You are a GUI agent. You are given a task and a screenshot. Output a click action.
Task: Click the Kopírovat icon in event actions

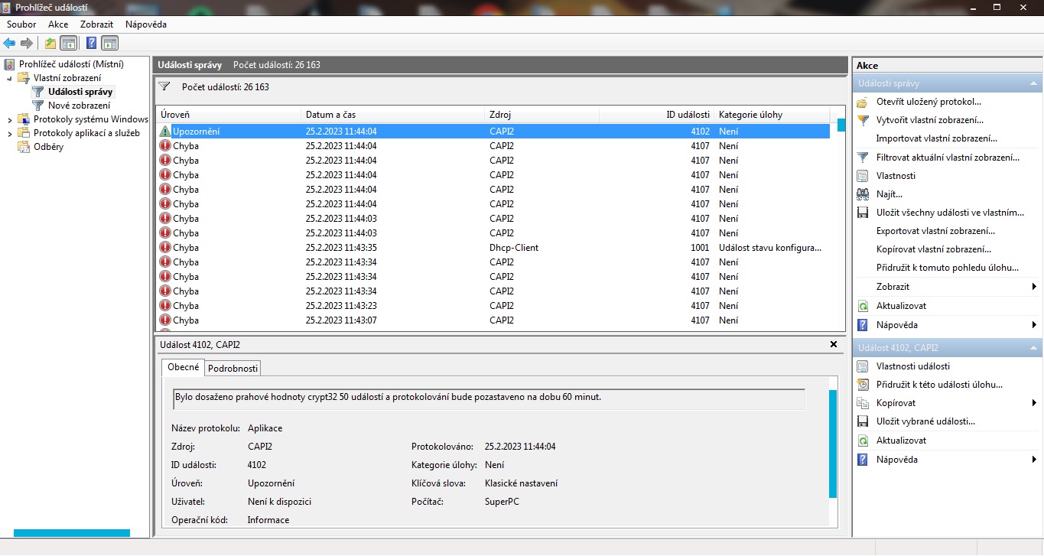tap(863, 403)
